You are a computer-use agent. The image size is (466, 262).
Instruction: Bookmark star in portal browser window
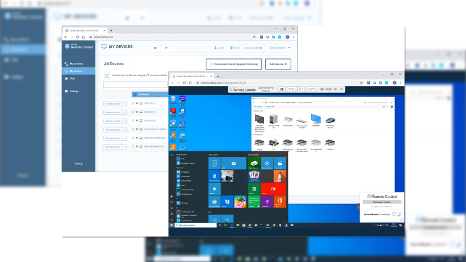coord(254,37)
